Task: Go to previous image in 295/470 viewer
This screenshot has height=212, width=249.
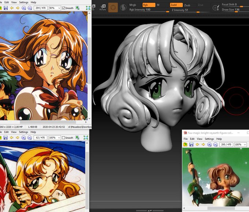Action: tap(197, 145)
